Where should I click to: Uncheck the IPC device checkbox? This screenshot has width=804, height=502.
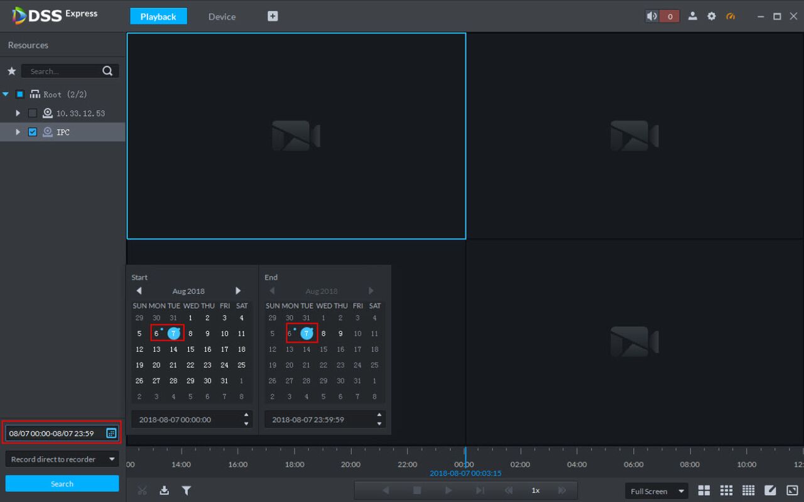pos(33,132)
